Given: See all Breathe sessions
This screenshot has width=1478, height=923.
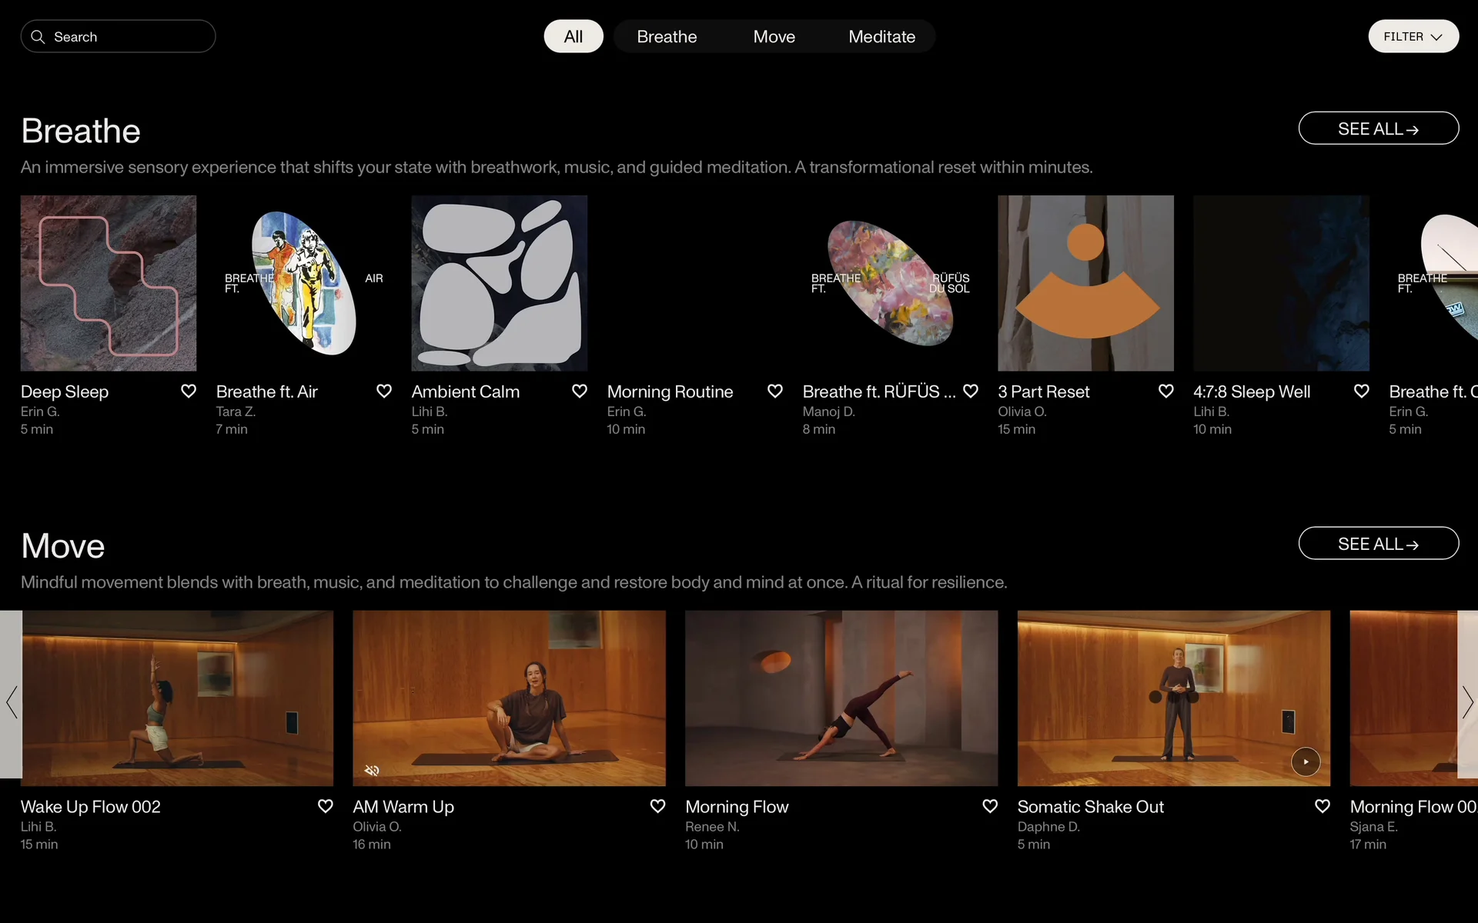Looking at the screenshot, I should click(x=1378, y=128).
